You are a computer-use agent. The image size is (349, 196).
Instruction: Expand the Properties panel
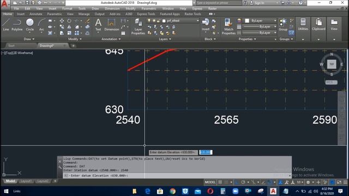247,39
